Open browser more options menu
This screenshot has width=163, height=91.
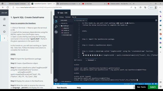click(x=160, y=7)
